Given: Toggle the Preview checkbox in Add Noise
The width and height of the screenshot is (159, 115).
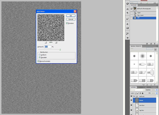Looking at the screenshot, I should point(67,23).
